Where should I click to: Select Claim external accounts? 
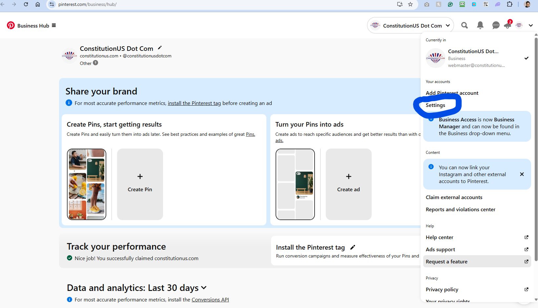point(454,197)
